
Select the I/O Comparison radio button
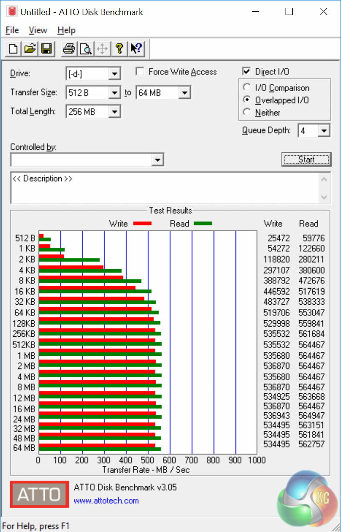[x=247, y=87]
